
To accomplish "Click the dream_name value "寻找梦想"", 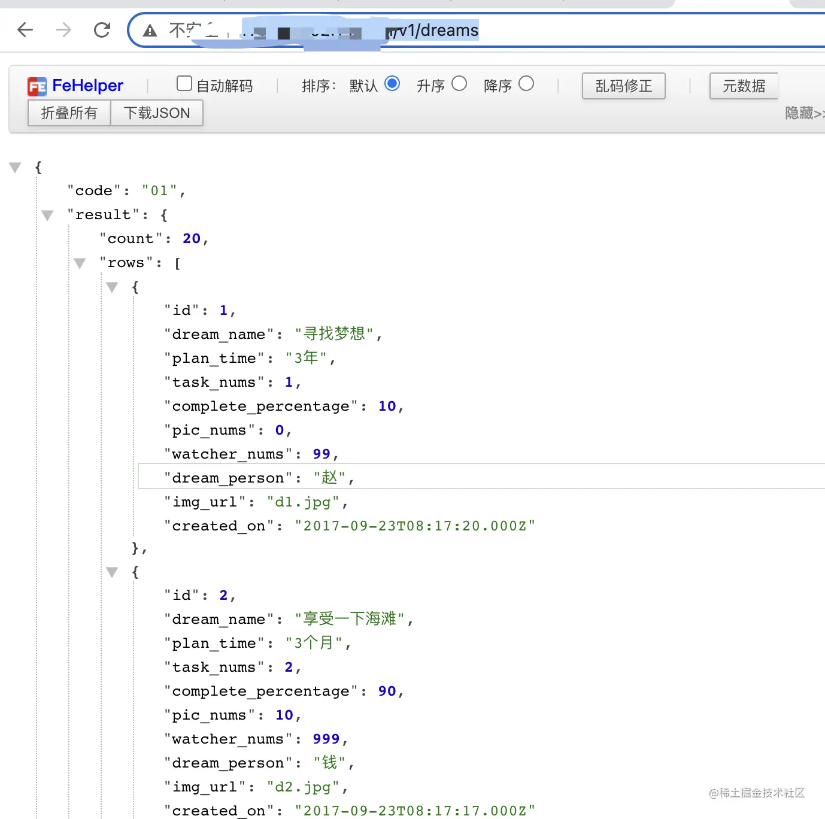I will click(x=335, y=334).
